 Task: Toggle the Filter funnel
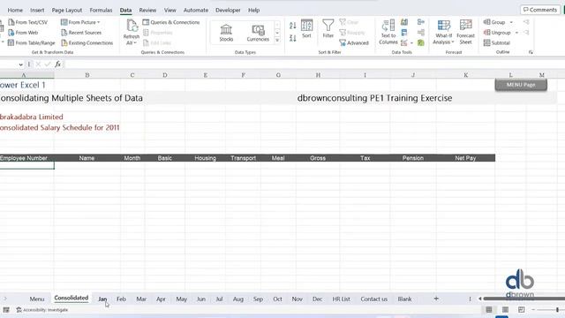click(328, 28)
